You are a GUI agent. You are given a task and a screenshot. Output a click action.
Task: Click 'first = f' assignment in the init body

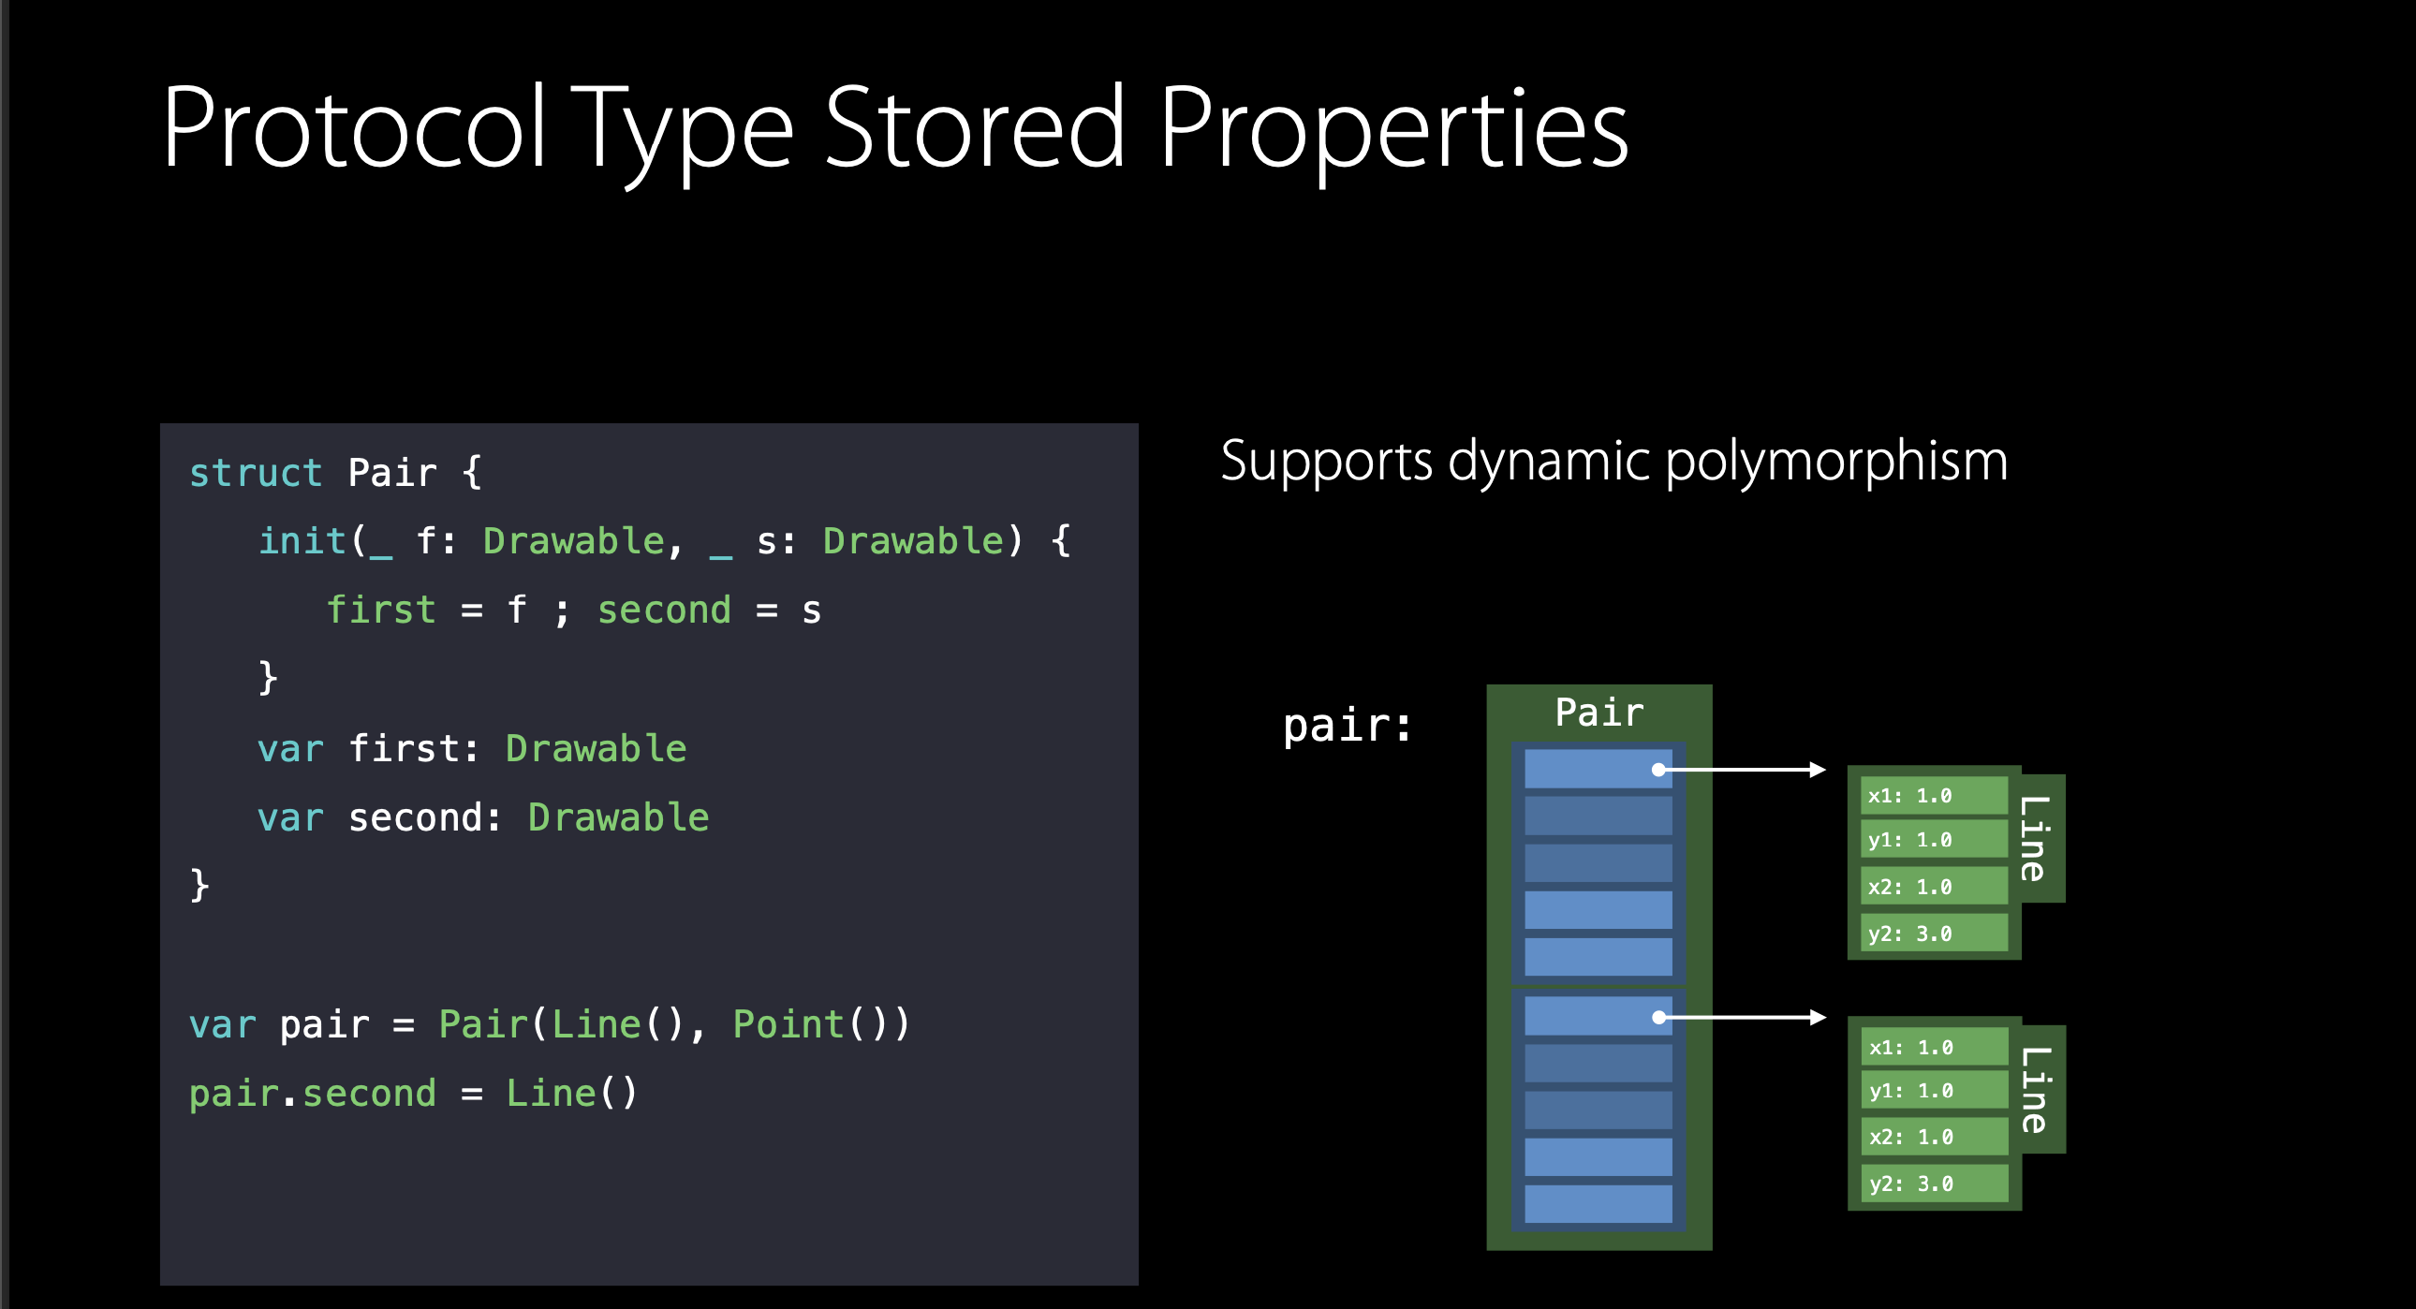point(426,610)
